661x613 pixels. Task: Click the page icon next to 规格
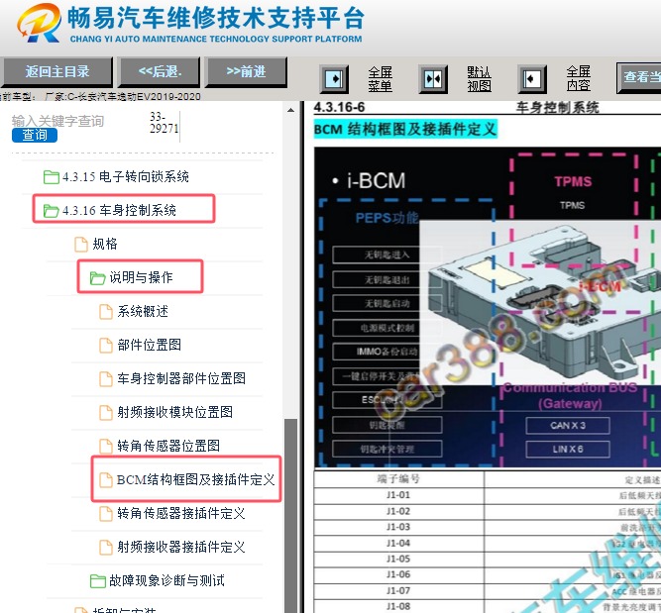pyautogui.click(x=81, y=244)
